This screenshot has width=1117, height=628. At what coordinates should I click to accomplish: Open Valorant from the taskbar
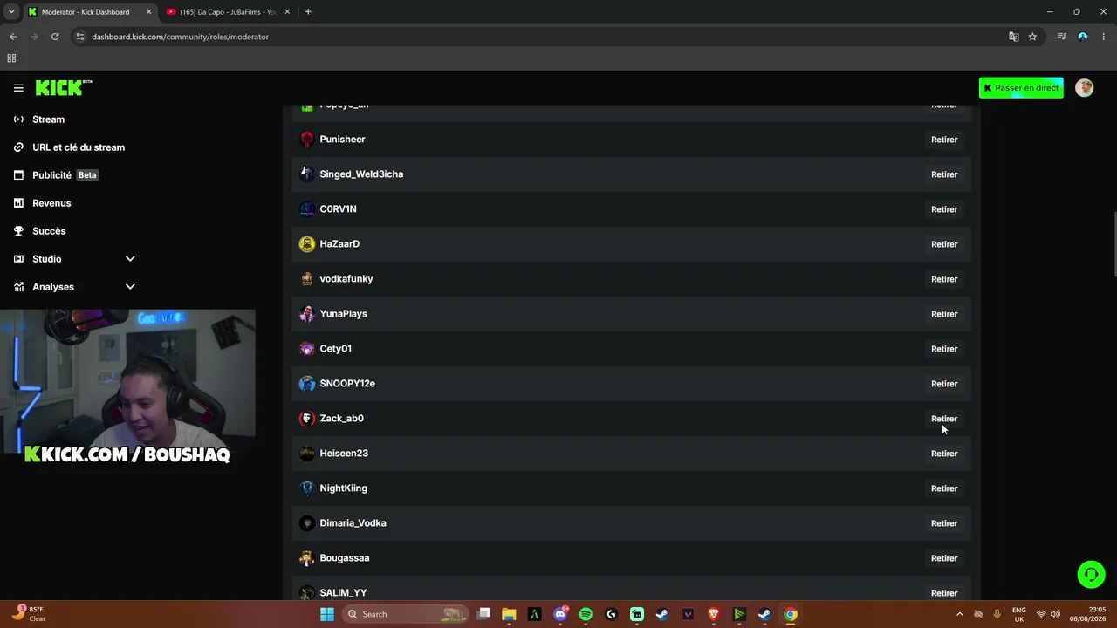pyautogui.click(x=688, y=614)
